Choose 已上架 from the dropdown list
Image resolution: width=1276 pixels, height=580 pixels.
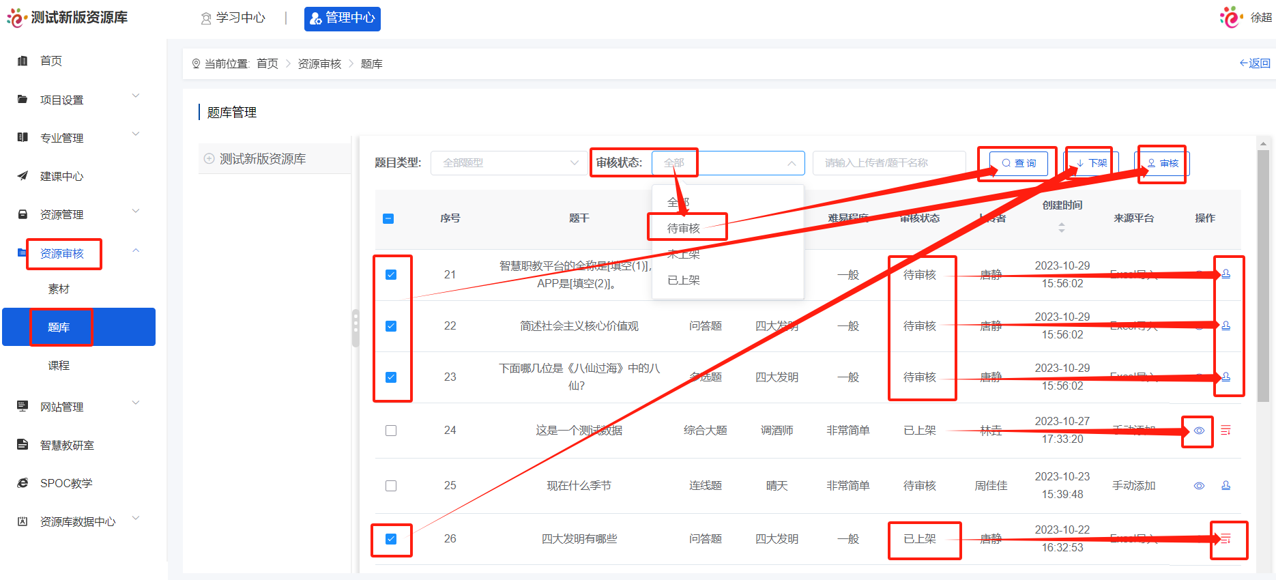coord(684,280)
